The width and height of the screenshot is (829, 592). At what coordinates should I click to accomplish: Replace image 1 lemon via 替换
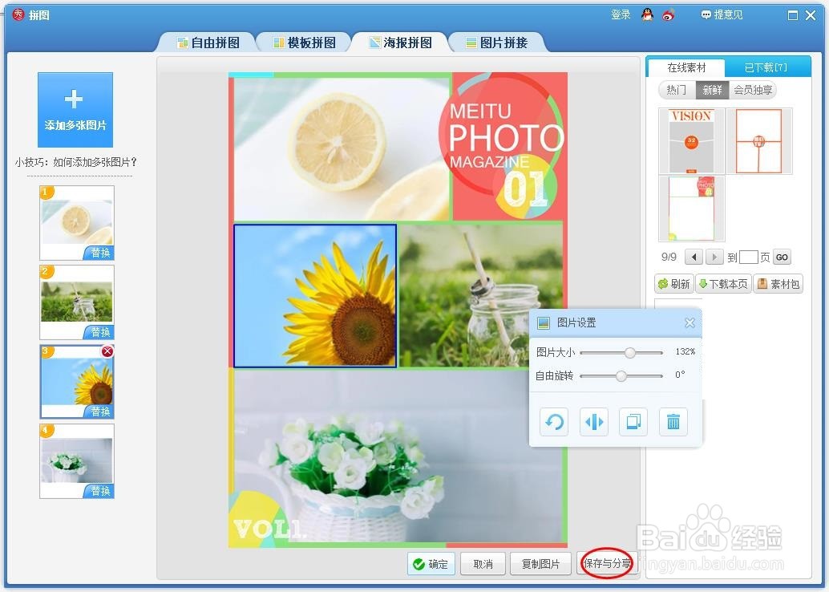[99, 253]
